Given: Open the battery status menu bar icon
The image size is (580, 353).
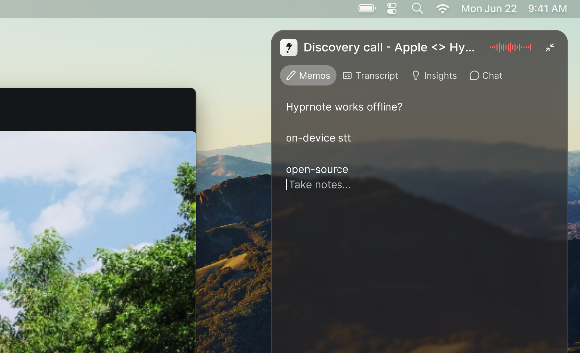Looking at the screenshot, I should pos(367,8).
